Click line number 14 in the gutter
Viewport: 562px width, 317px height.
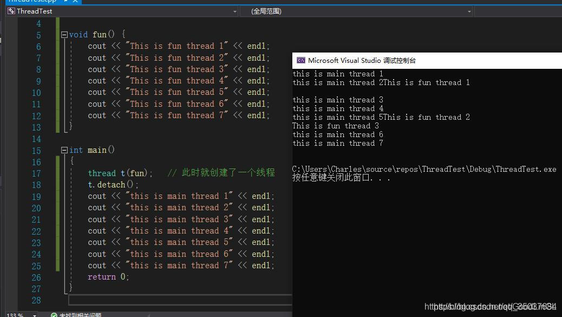(x=36, y=139)
